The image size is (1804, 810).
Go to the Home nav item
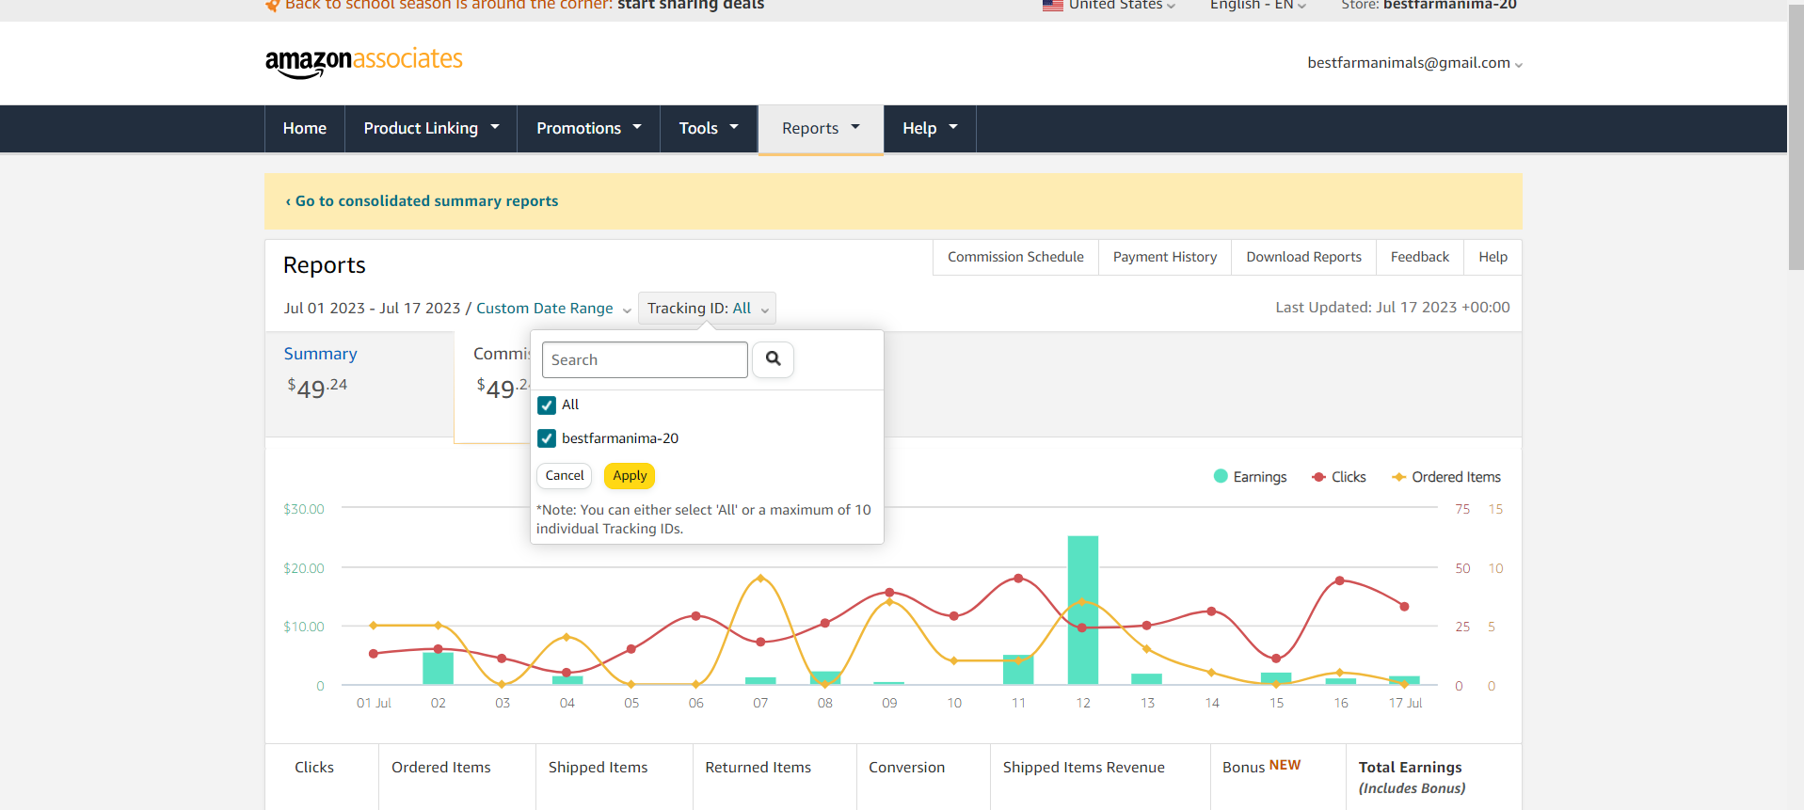click(x=305, y=129)
